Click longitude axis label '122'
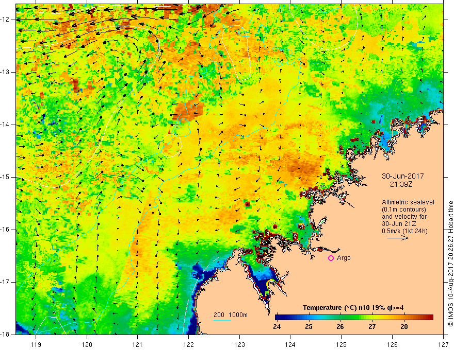The height and width of the screenshot is (350, 454). [x=188, y=344]
